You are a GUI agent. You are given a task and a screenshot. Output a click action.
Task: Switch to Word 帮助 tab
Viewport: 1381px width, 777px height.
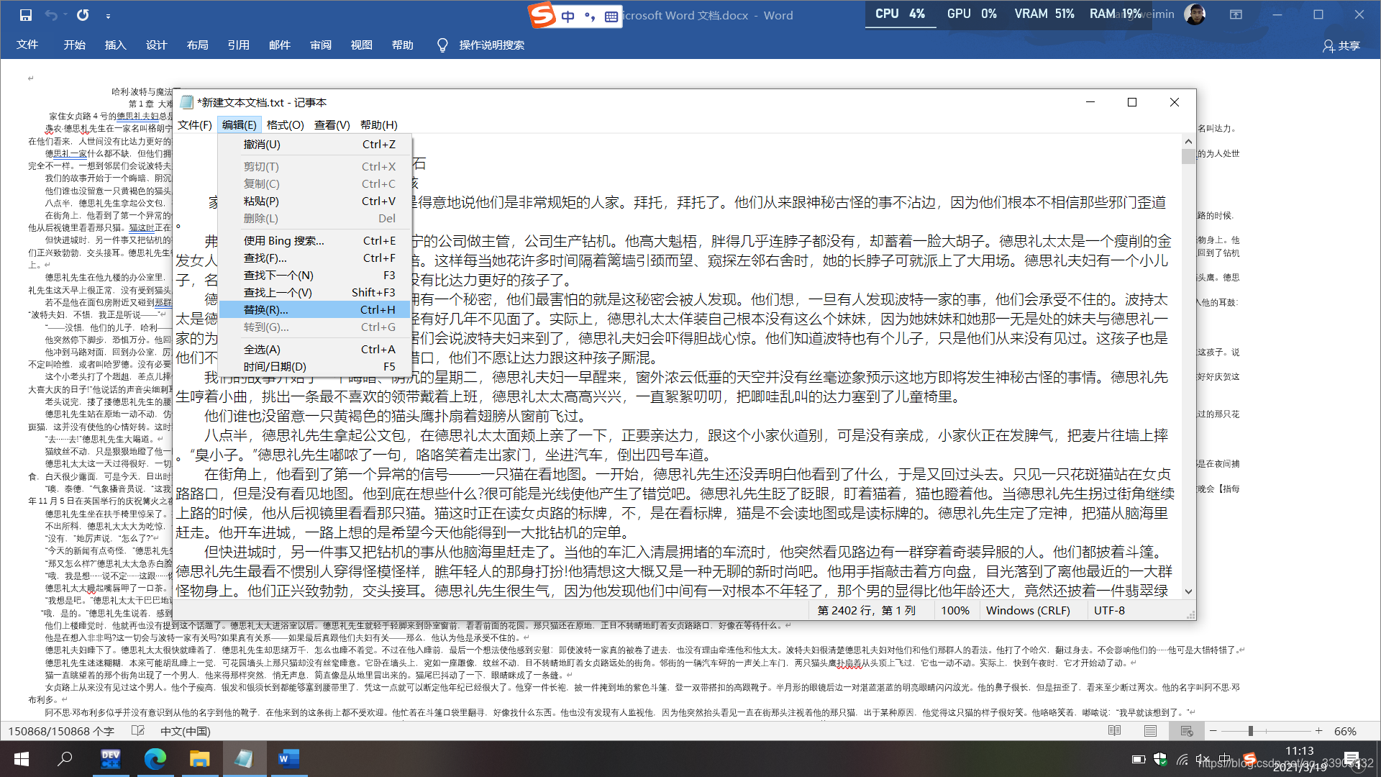point(402,45)
